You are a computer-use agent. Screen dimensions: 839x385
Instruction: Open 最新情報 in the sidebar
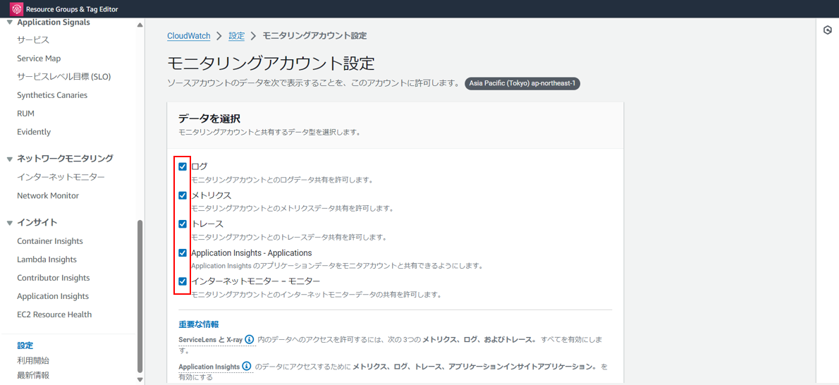pyautogui.click(x=33, y=375)
